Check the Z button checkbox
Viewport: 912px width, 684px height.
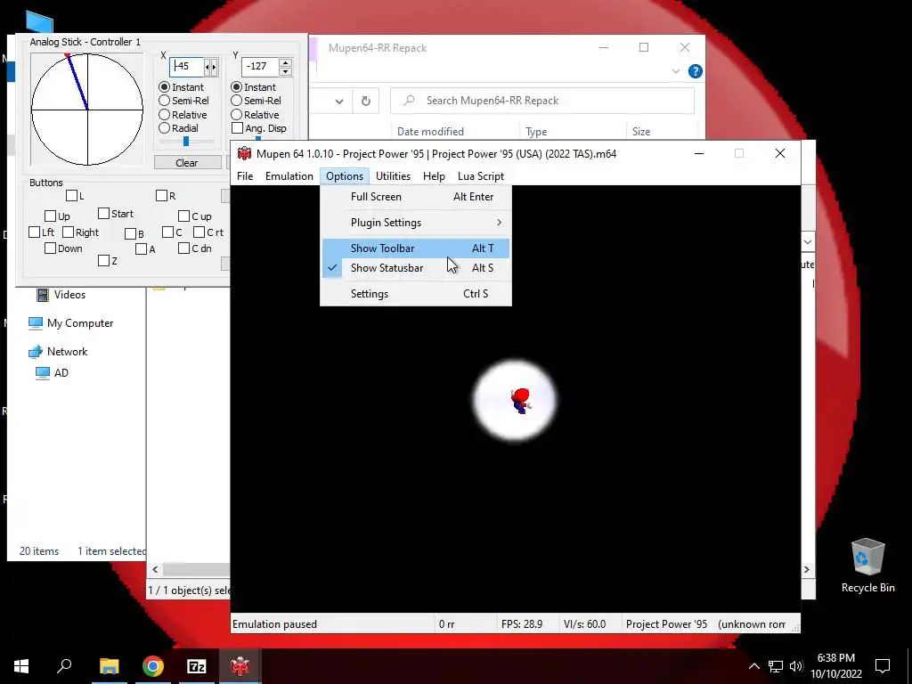103,261
